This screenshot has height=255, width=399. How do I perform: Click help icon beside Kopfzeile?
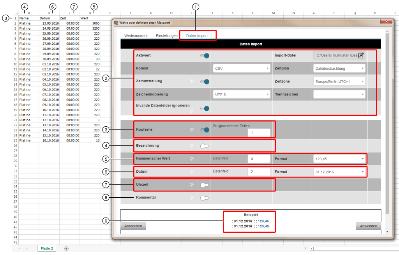(191, 129)
